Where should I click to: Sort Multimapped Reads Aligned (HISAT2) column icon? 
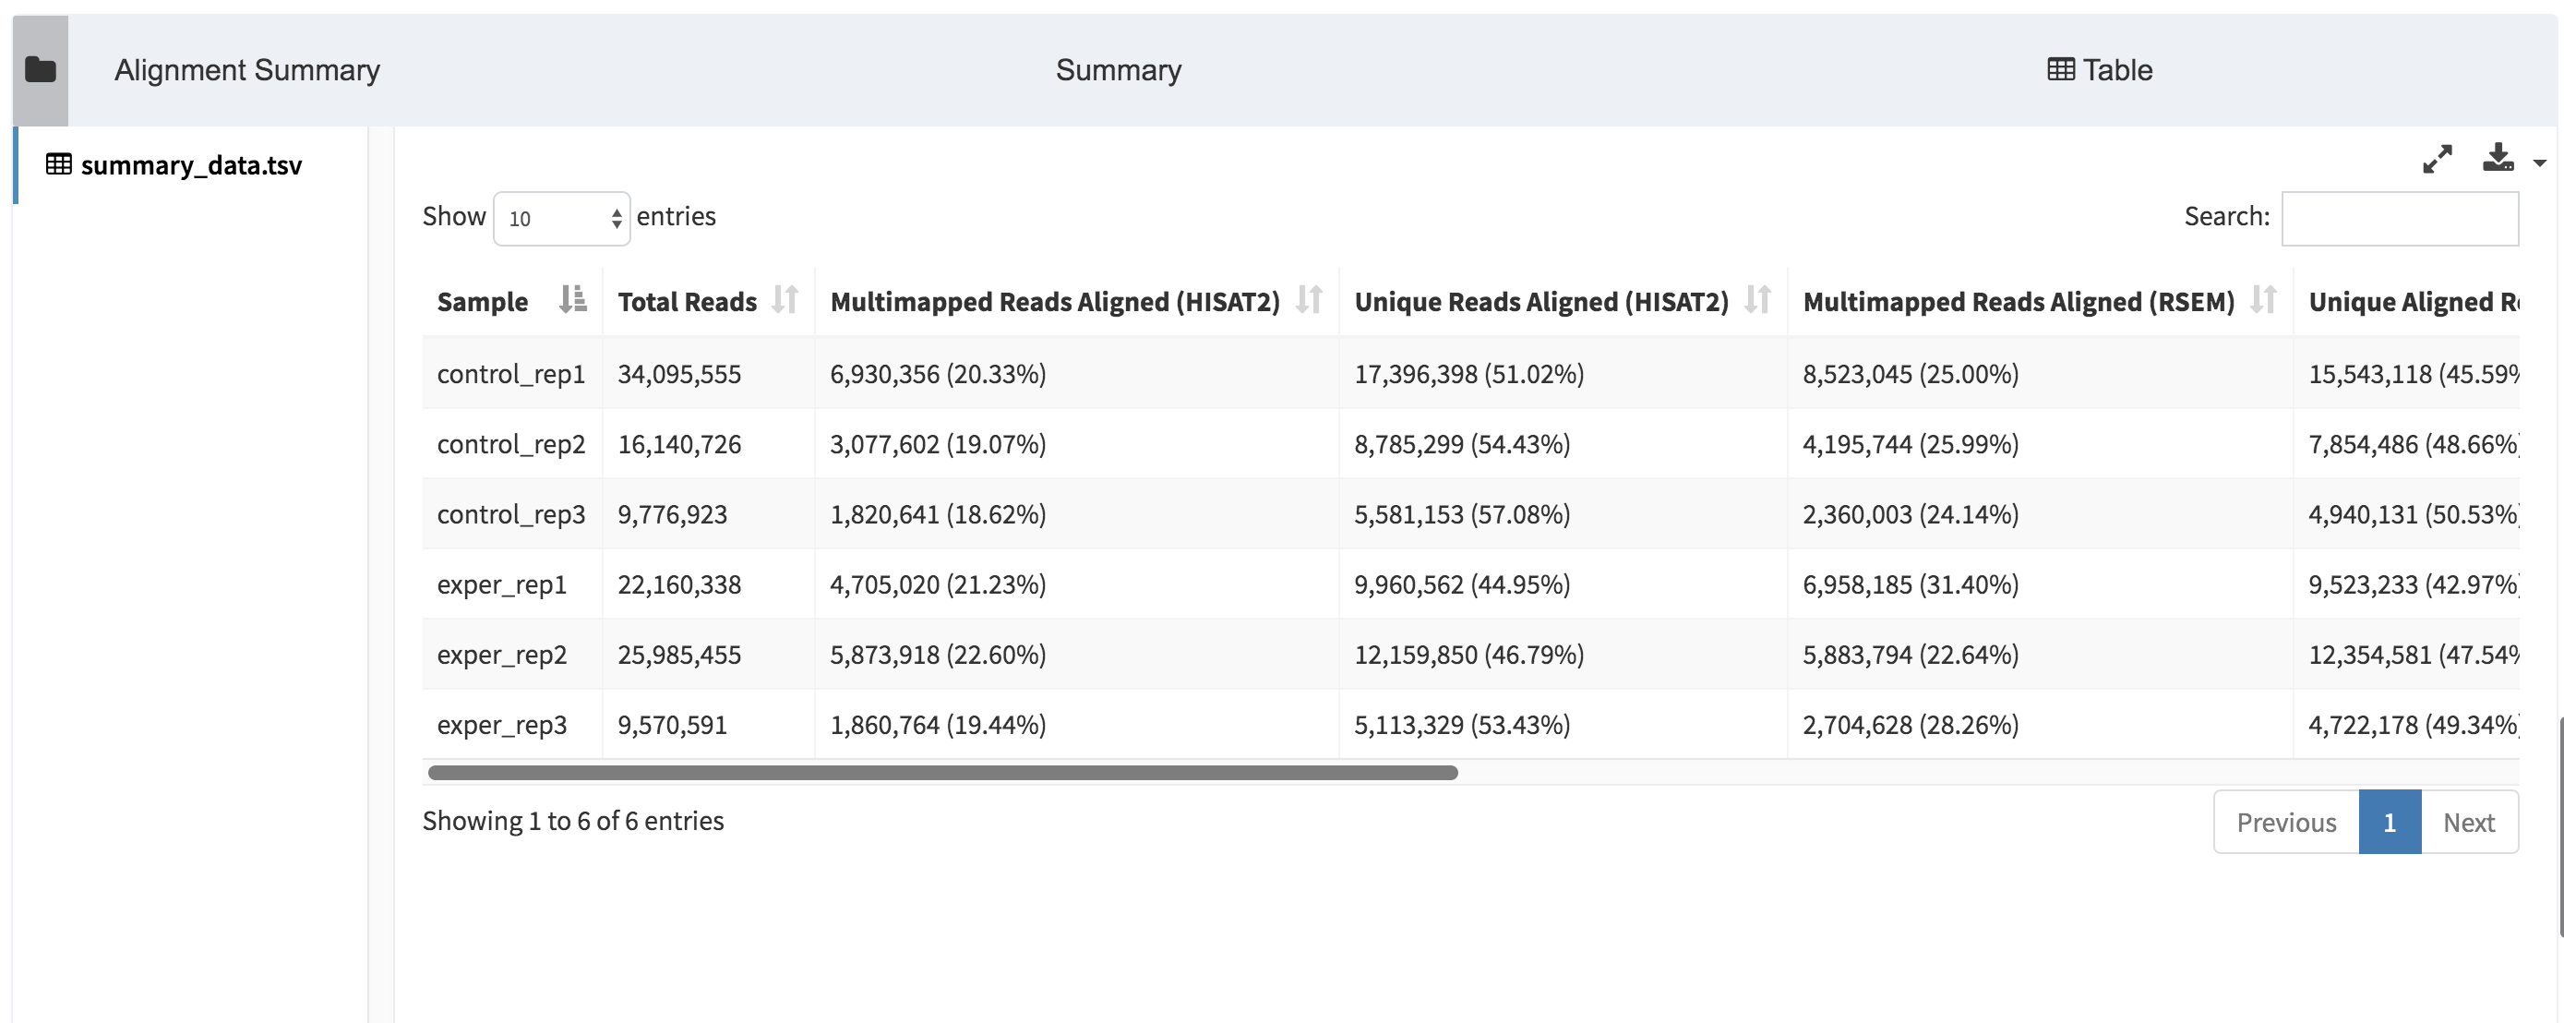pos(1309,299)
